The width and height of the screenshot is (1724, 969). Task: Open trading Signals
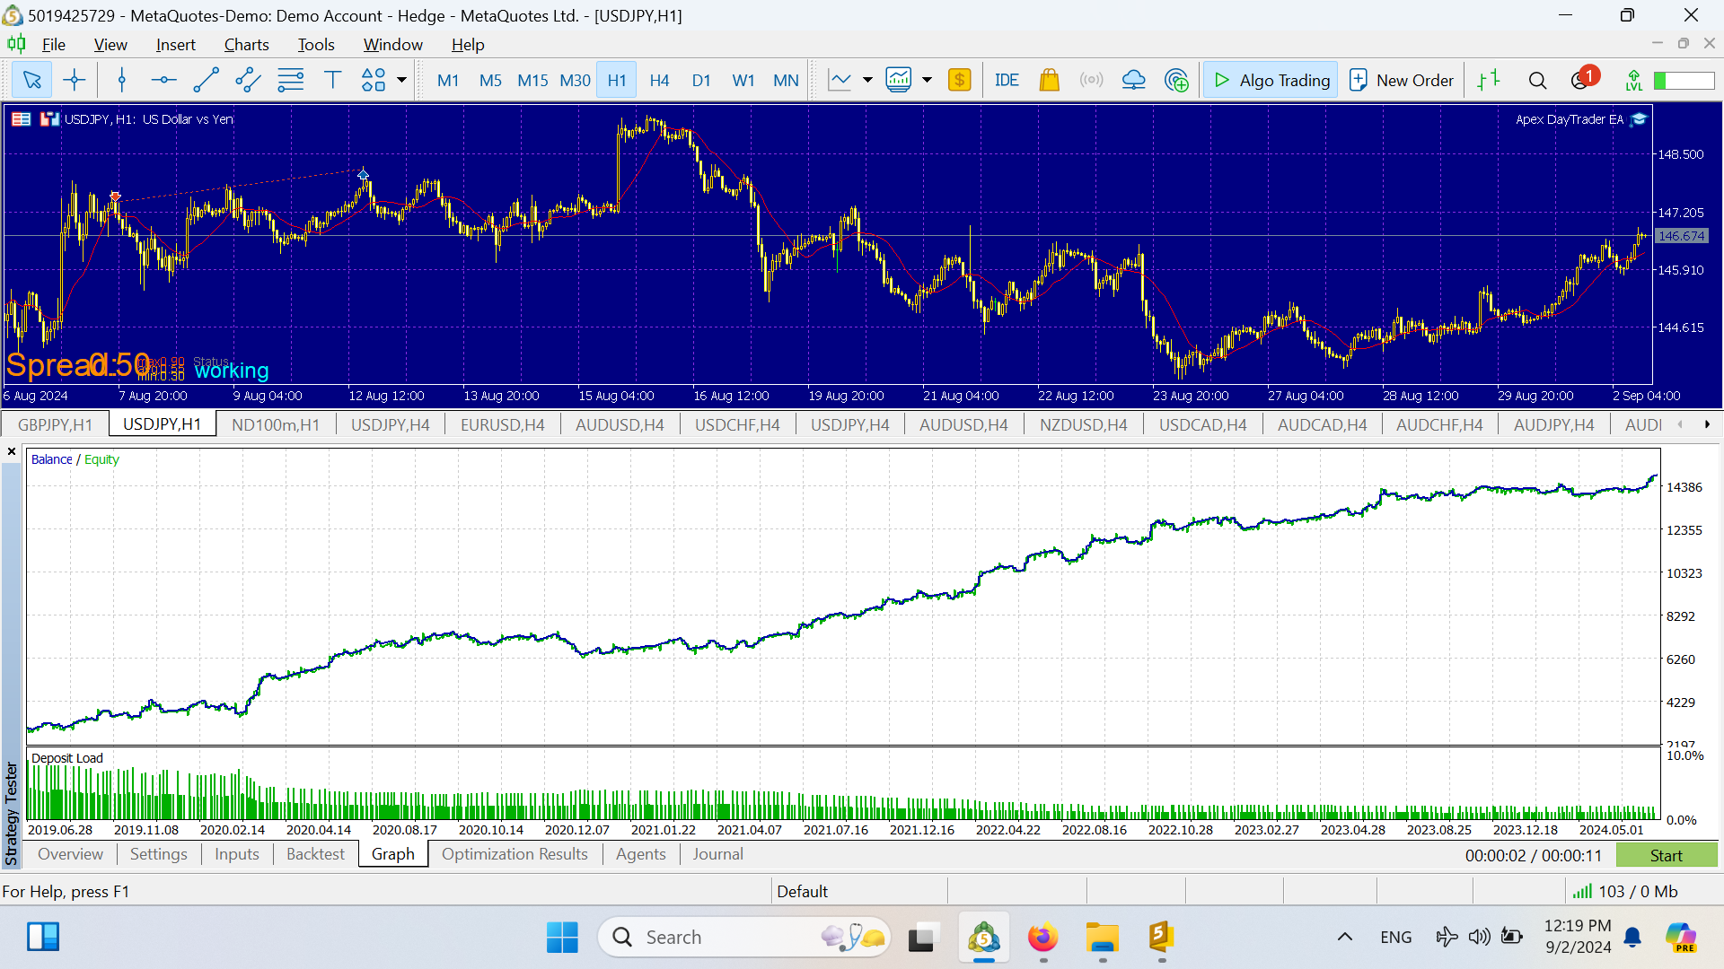pyautogui.click(x=1091, y=79)
